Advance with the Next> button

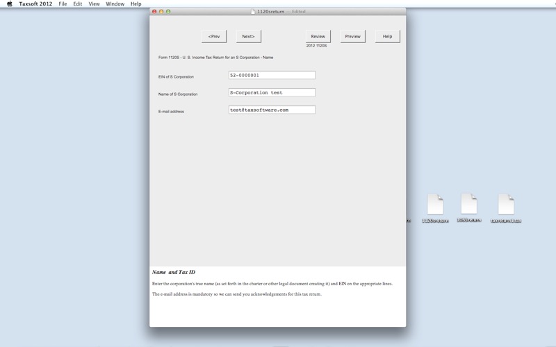[249, 37]
